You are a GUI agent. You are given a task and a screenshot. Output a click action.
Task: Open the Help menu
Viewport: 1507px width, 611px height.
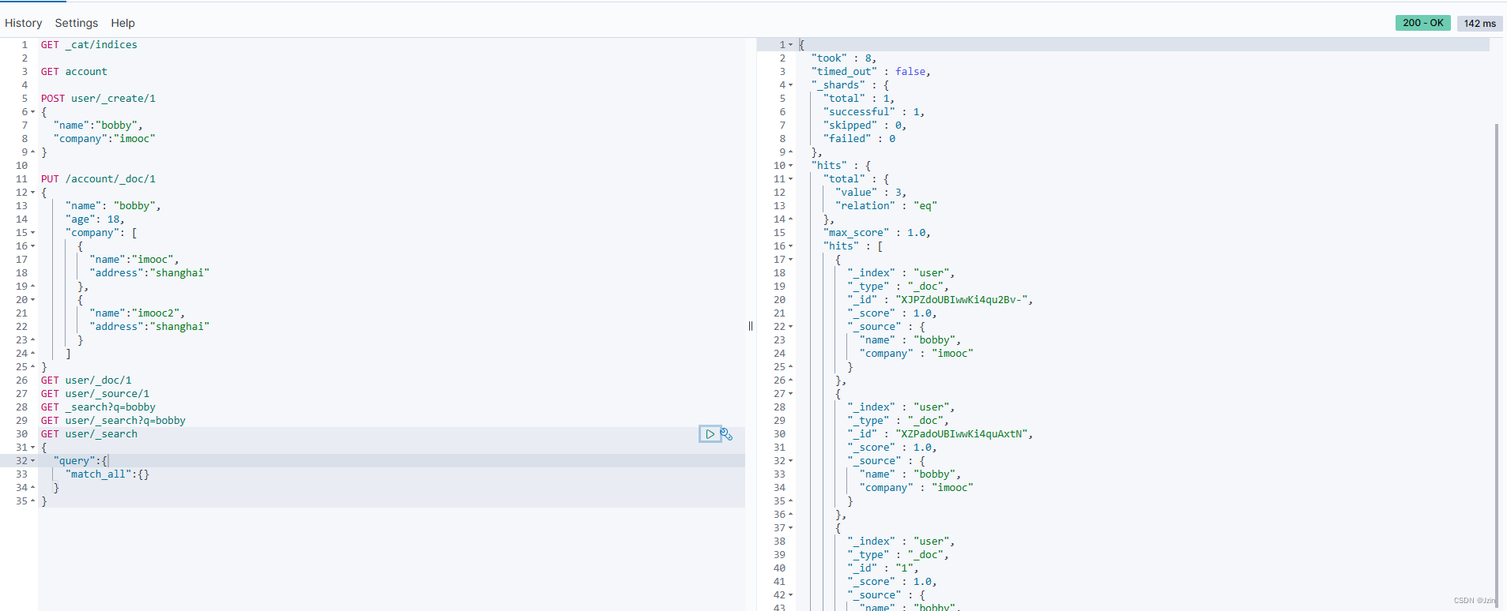[122, 23]
